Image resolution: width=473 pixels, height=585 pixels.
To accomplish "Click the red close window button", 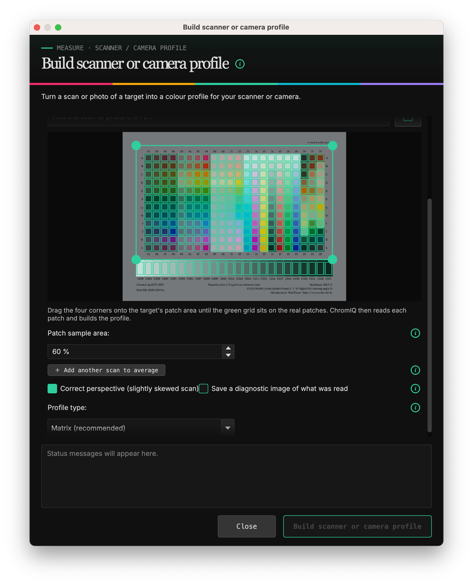I will [37, 27].
